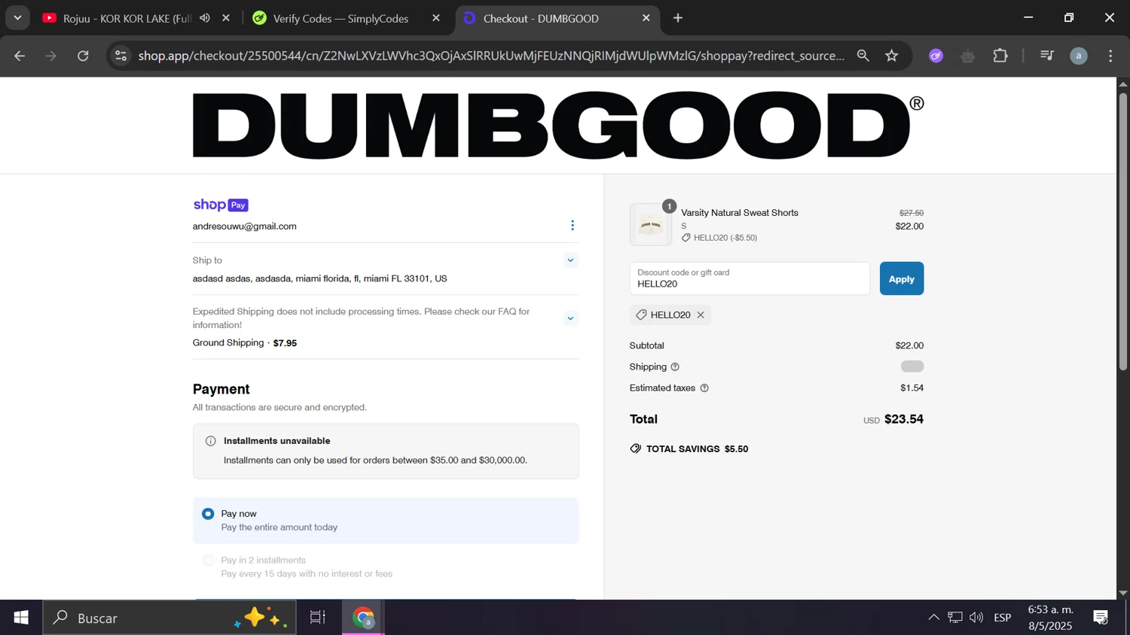This screenshot has height=635, width=1130.
Task: Open the Windows notification center
Action: [x=1101, y=618]
